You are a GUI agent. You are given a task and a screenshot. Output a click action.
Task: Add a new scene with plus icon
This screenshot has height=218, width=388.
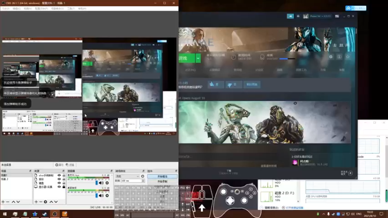(3, 202)
